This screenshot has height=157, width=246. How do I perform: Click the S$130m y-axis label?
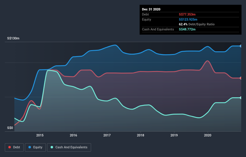point(13,38)
